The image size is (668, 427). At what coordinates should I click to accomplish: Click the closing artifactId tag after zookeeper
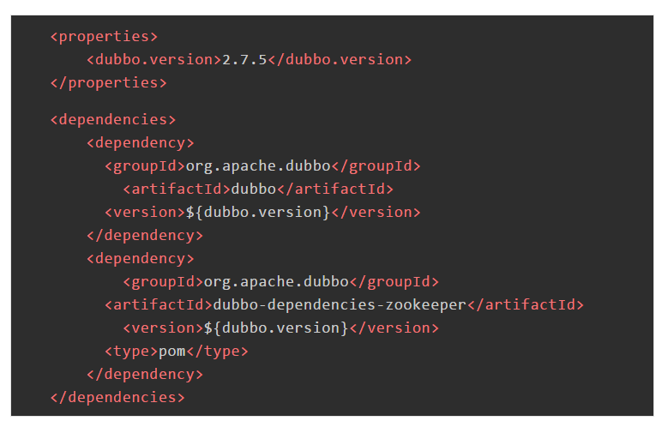pyautogui.click(x=526, y=304)
